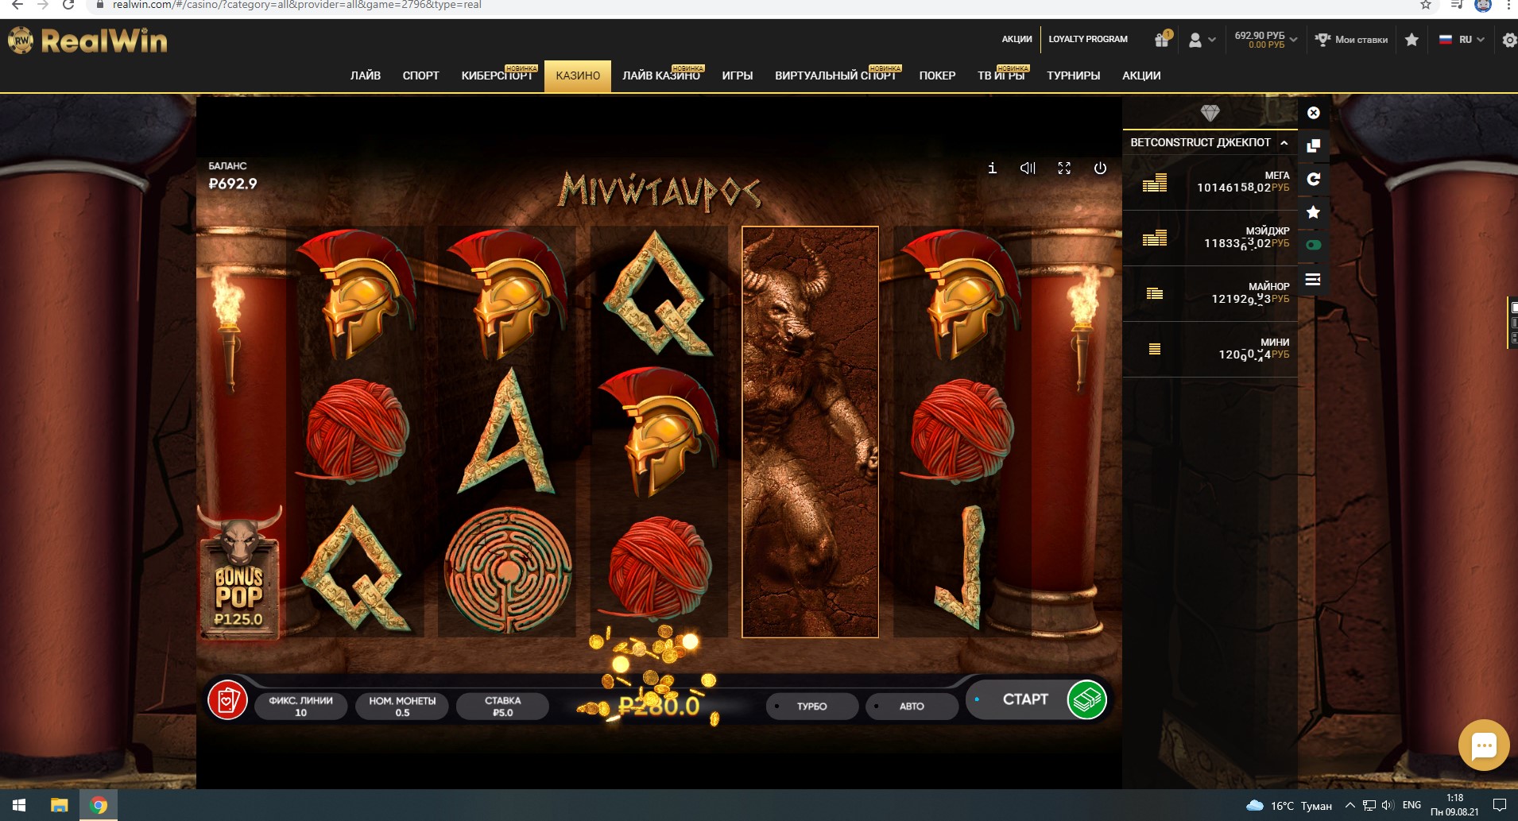1518x821 pixels.
Task: Open the Покер menu item
Action: pos(937,76)
